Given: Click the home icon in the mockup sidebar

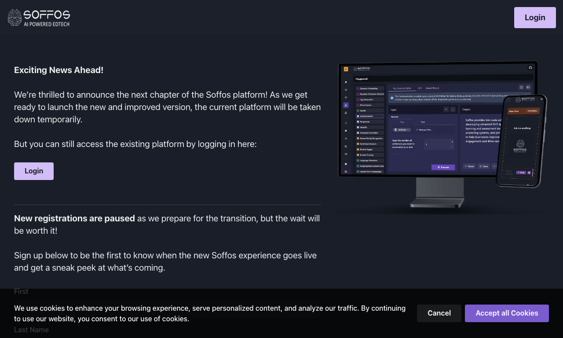Looking at the screenshot, I should click(346, 82).
